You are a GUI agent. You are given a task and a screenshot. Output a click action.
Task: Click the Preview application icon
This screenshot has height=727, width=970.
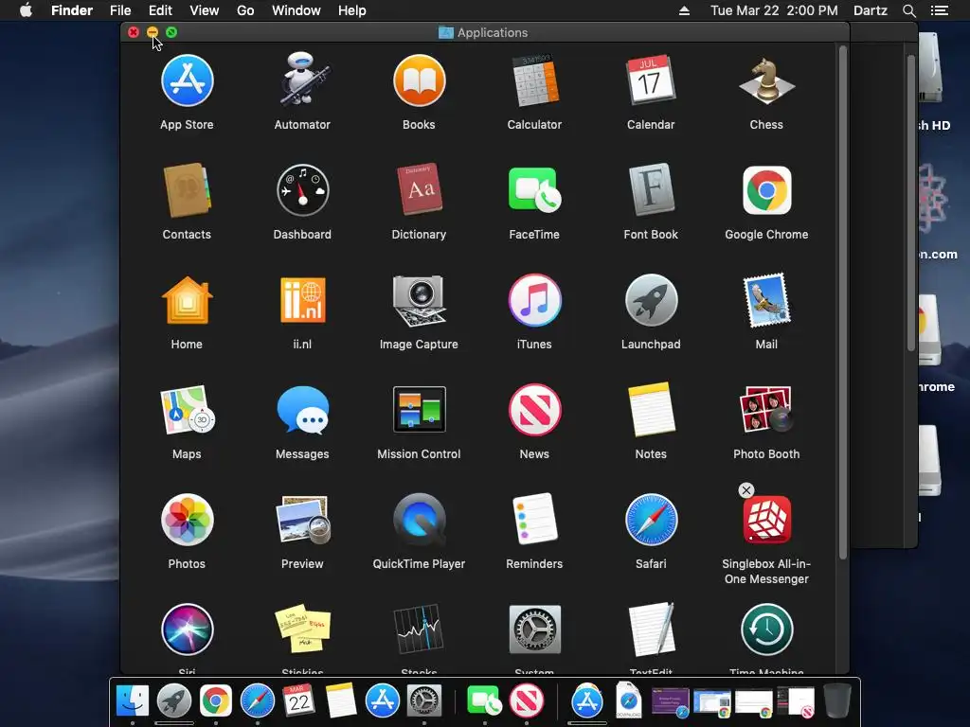(302, 520)
